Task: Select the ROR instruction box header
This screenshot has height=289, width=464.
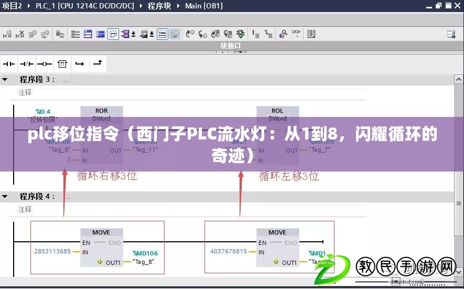Action: [x=102, y=111]
